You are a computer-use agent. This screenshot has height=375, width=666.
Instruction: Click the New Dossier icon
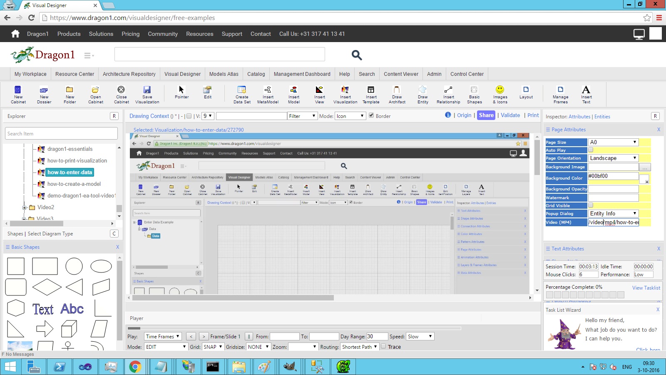(x=44, y=94)
